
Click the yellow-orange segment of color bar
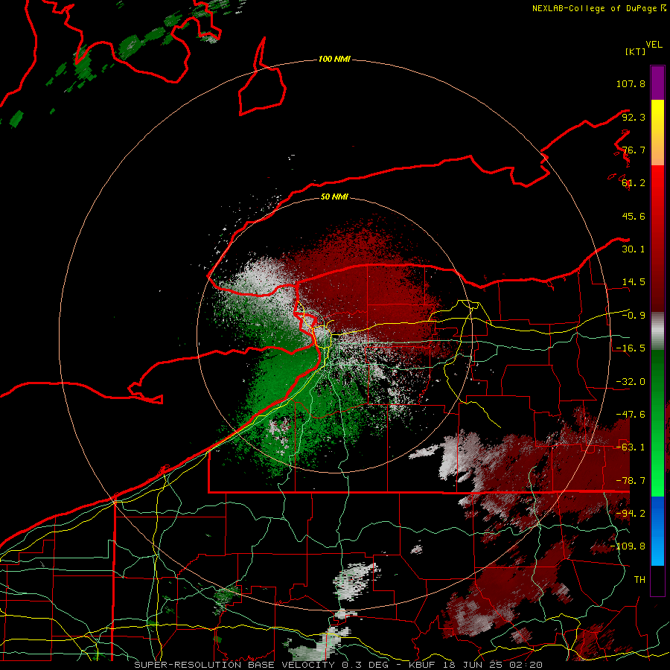click(x=657, y=133)
